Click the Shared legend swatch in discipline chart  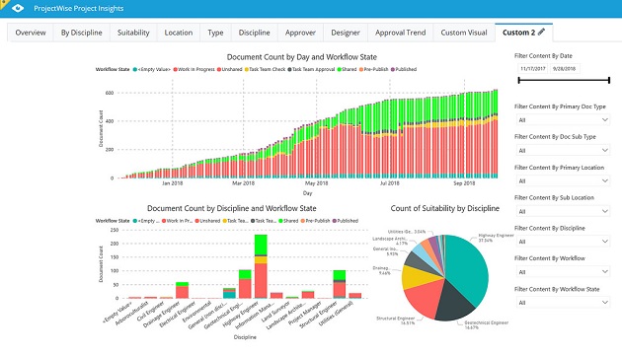[280, 221]
